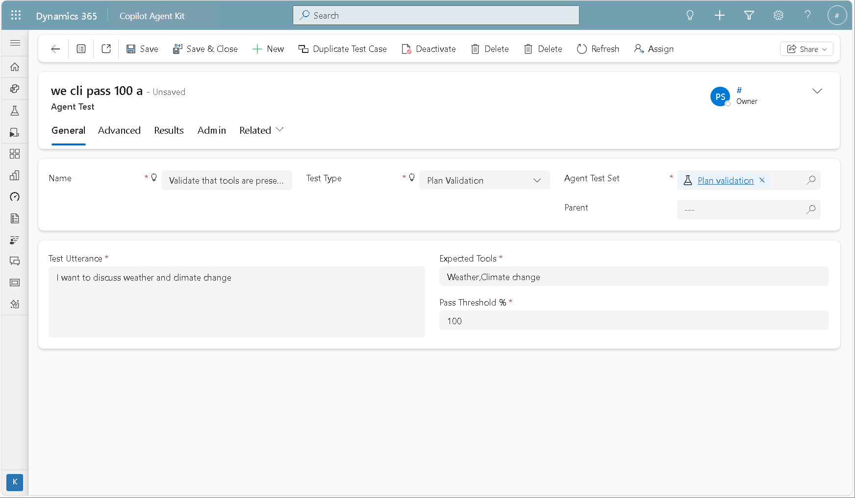This screenshot has height=498, width=855.
Task: Open the test runs play-script sidebar icon
Action: (x=15, y=133)
